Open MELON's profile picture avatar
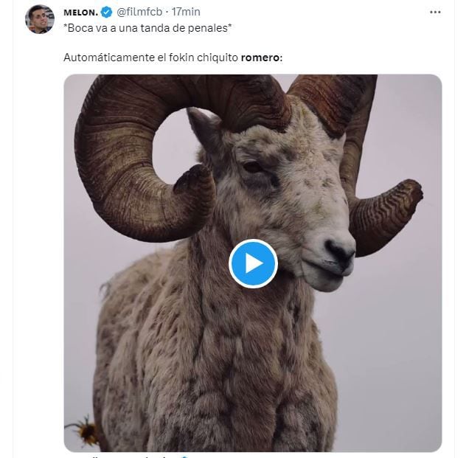The image size is (469, 458). pyautogui.click(x=40, y=19)
